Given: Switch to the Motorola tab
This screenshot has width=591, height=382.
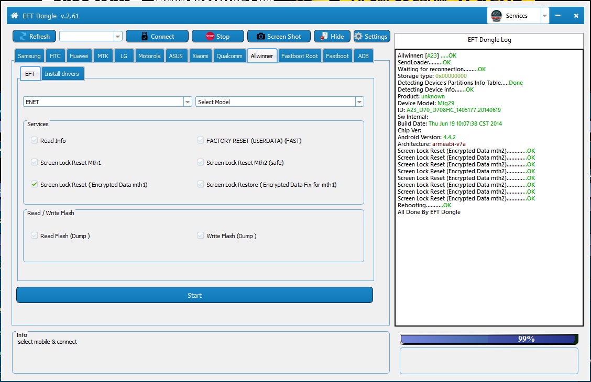Looking at the screenshot, I should 149,55.
